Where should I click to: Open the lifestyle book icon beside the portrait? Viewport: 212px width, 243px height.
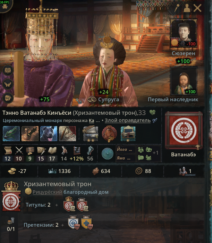[x=8, y=70]
